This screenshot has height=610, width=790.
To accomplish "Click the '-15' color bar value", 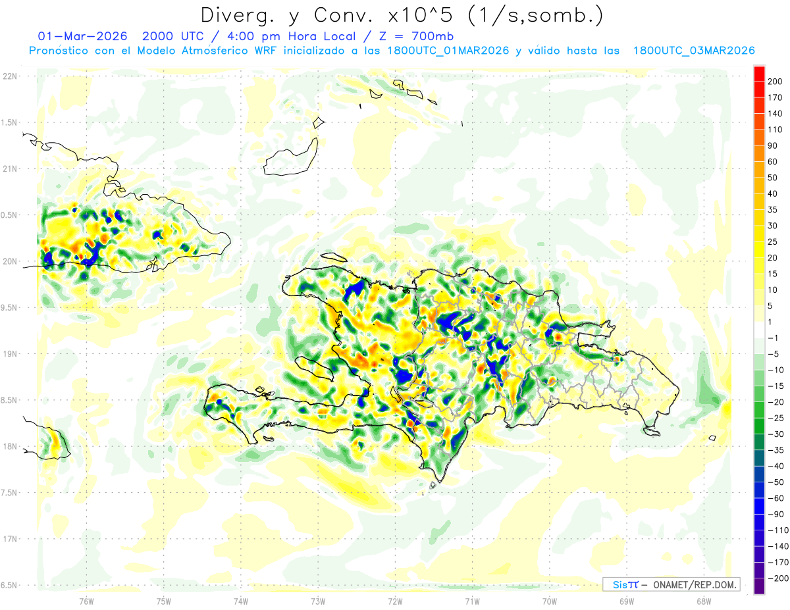I will pyautogui.click(x=775, y=386).
